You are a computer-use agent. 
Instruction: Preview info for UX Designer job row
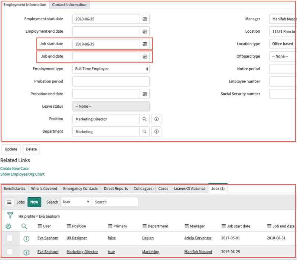point(26,238)
